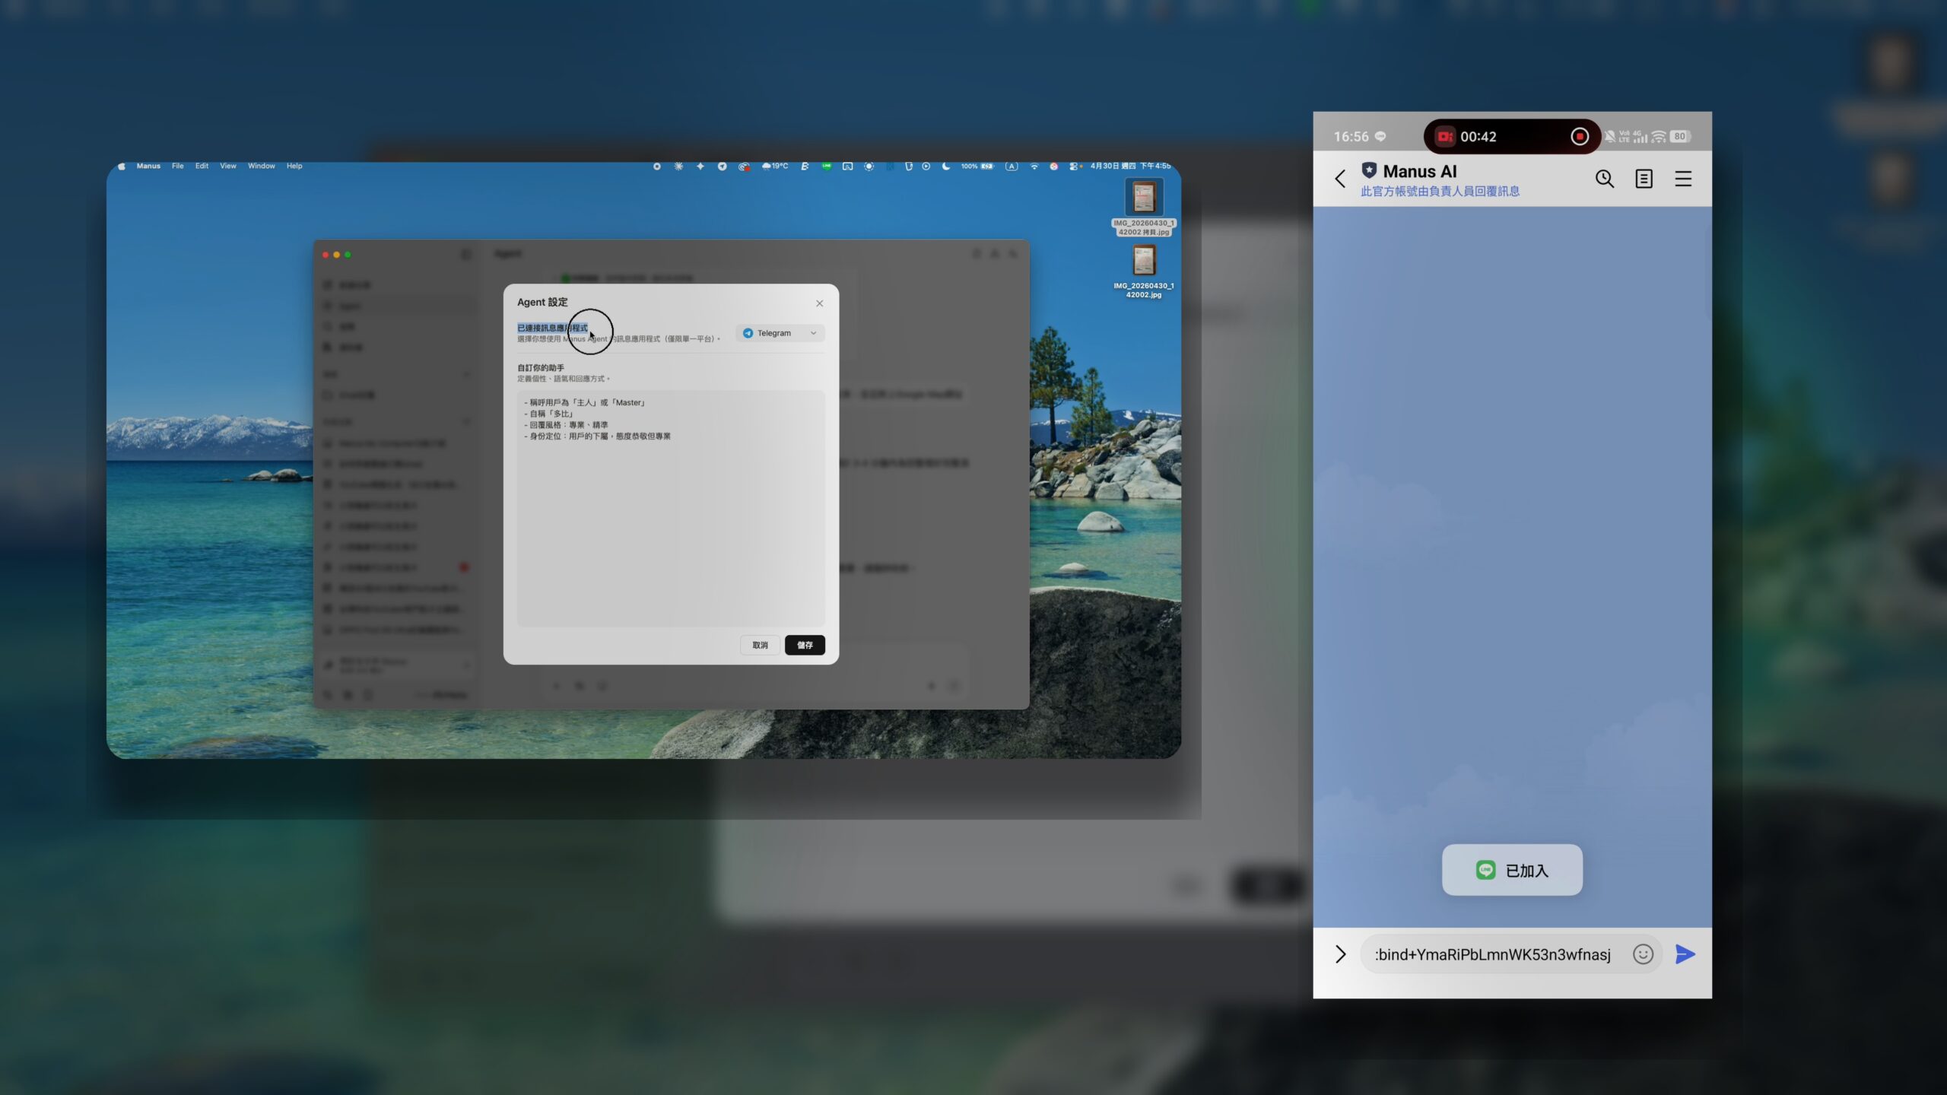Tap the verified shield badge by Manus AI
This screenshot has height=1095, width=1947.
(1369, 170)
